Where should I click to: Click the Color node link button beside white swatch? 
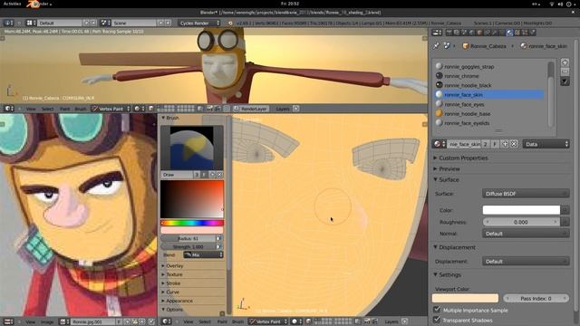click(565, 210)
